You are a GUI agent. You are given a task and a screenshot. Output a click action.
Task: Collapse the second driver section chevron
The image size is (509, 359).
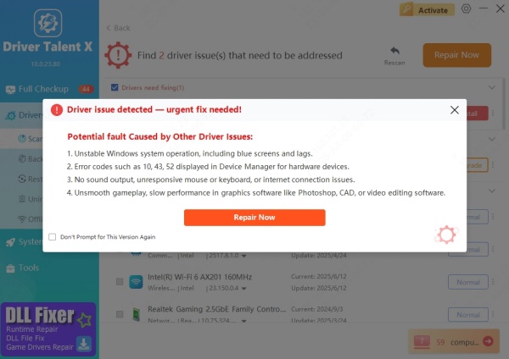pos(492,140)
